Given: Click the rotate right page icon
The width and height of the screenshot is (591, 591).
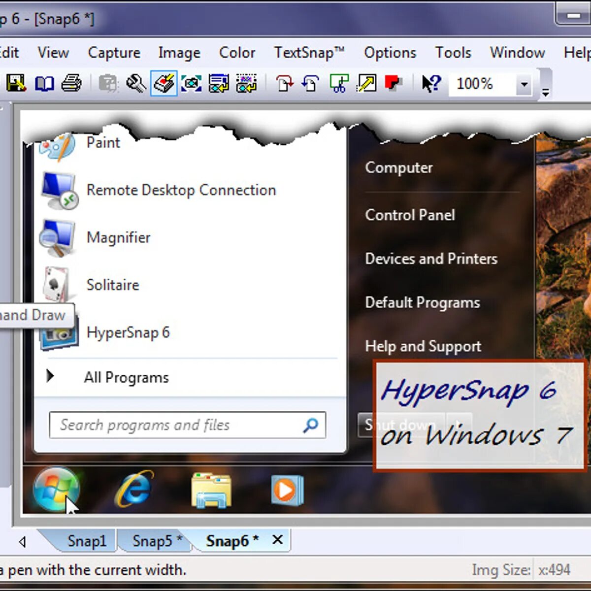Looking at the screenshot, I should tap(284, 84).
